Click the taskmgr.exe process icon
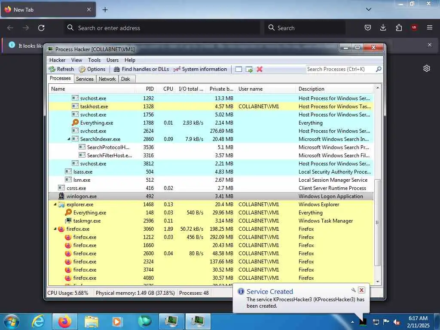The height and width of the screenshot is (330, 440). pos(68,220)
